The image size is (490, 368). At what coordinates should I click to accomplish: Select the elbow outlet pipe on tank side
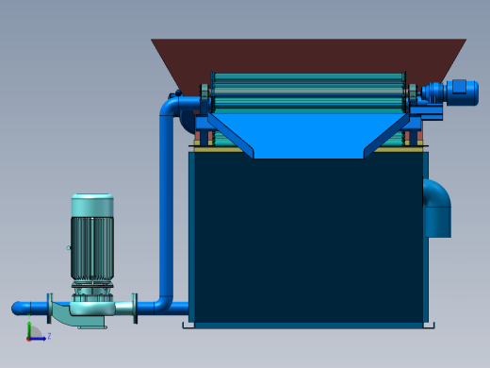[437, 209]
